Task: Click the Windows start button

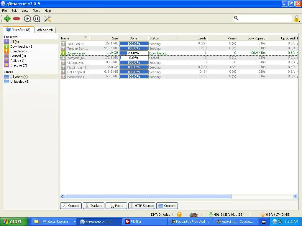Action: pyautogui.click(x=14, y=222)
